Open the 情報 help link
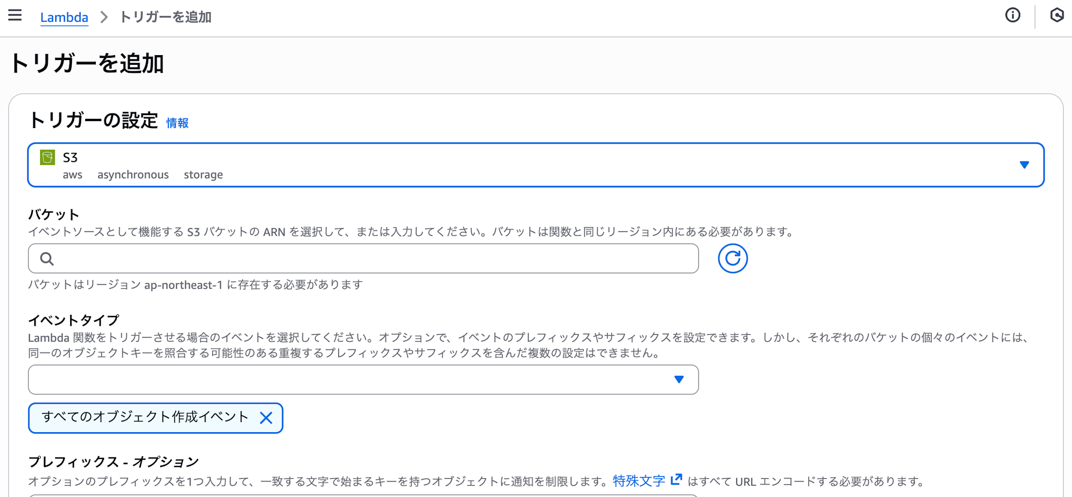The image size is (1072, 497). [x=177, y=123]
